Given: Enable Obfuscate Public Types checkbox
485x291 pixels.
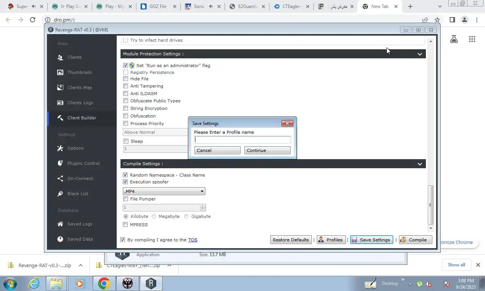Looking at the screenshot, I should click(x=125, y=101).
